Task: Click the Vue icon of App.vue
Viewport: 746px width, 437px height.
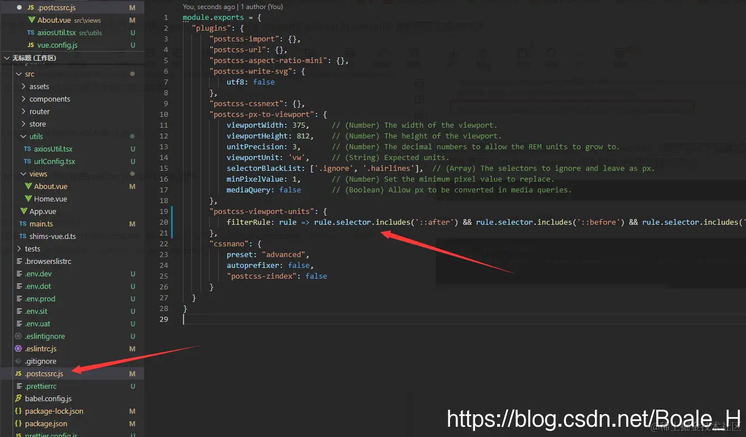Action: [24, 211]
